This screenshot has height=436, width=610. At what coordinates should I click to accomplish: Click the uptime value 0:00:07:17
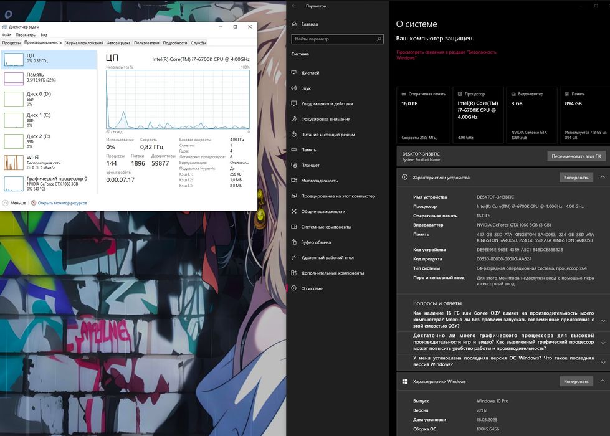(x=120, y=179)
